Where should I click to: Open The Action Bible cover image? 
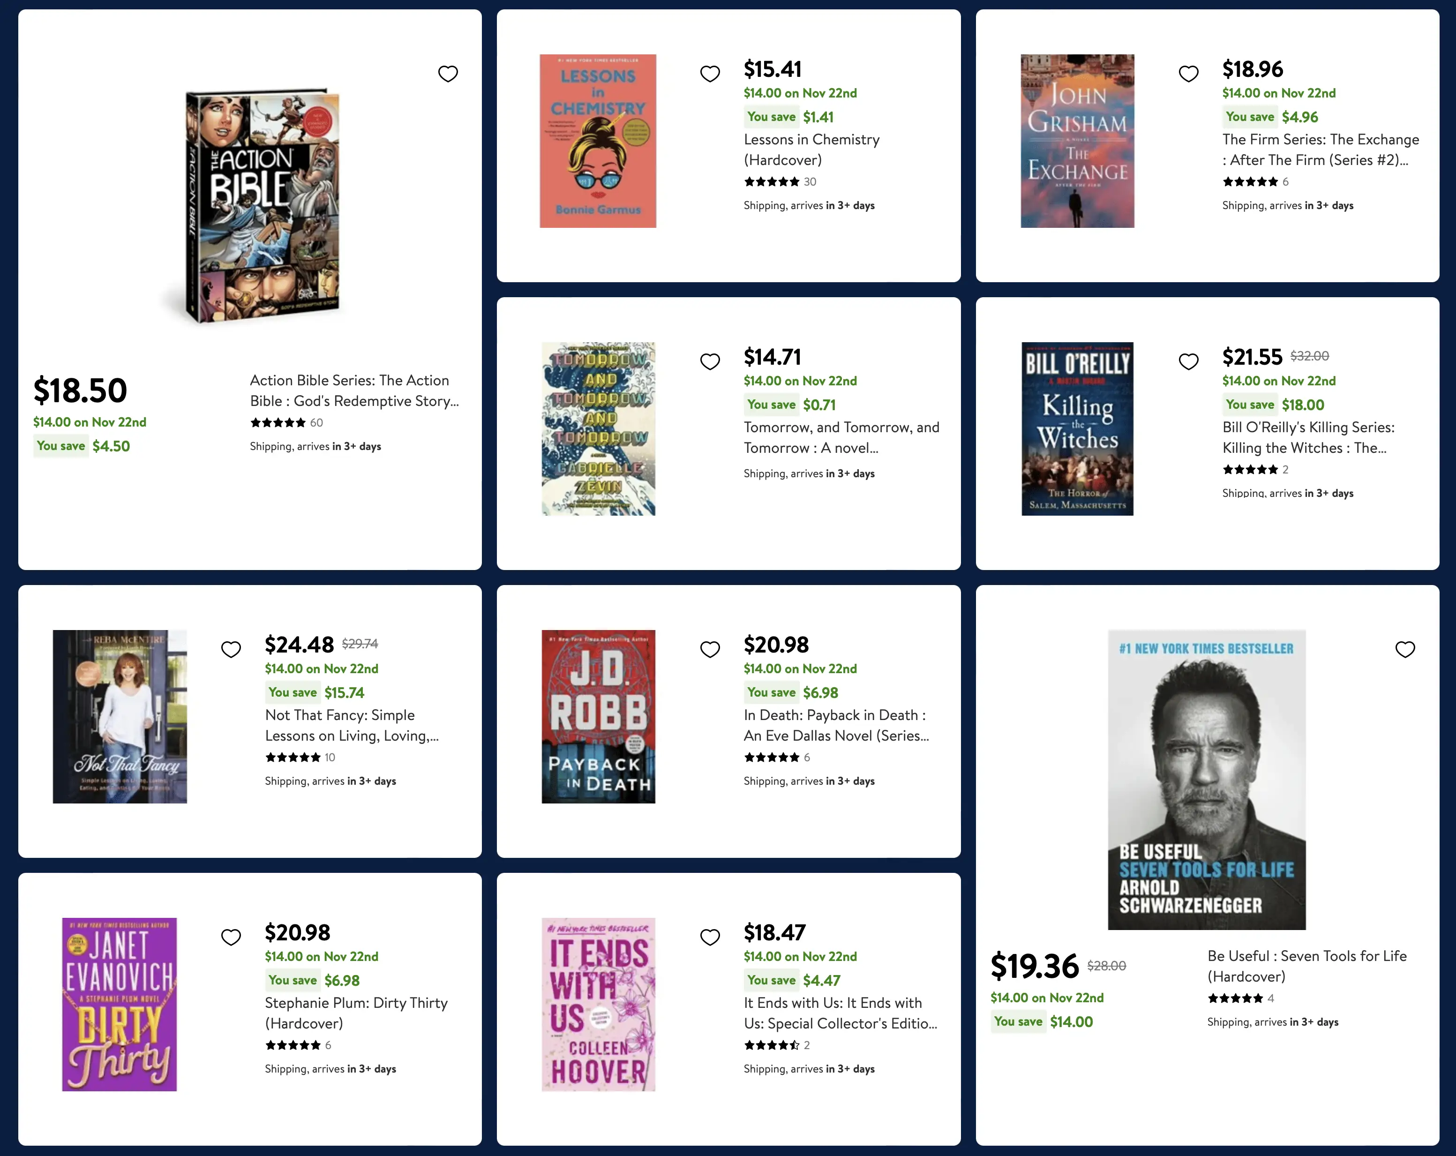click(262, 205)
